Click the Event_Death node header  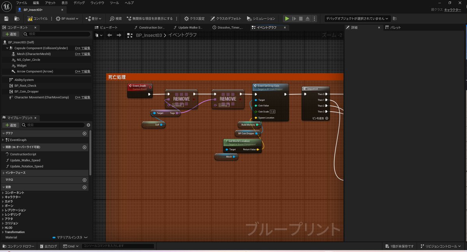click(140, 87)
